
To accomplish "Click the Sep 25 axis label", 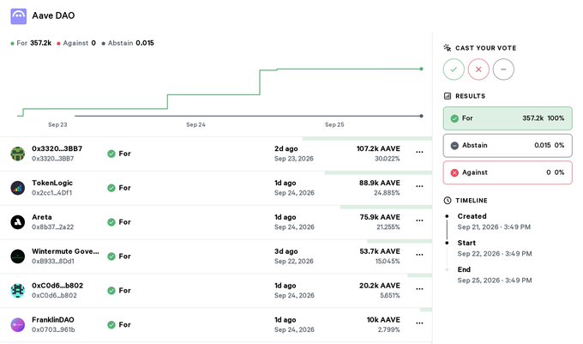I will pos(334,124).
